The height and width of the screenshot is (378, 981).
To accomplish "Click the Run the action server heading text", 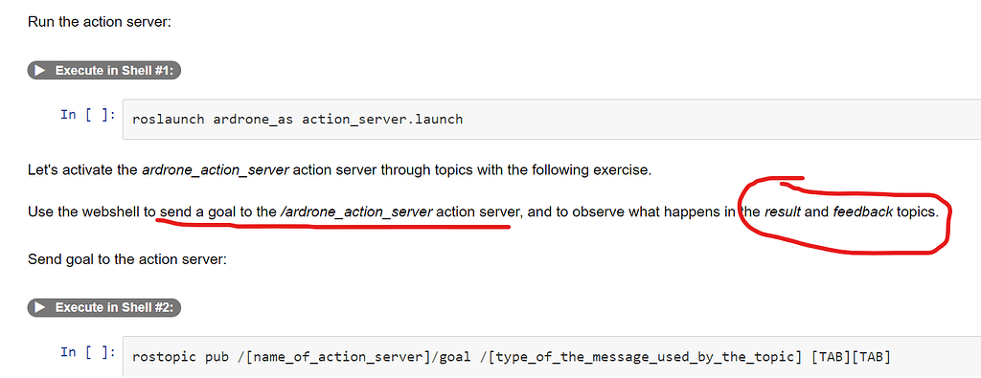I will pos(99,21).
